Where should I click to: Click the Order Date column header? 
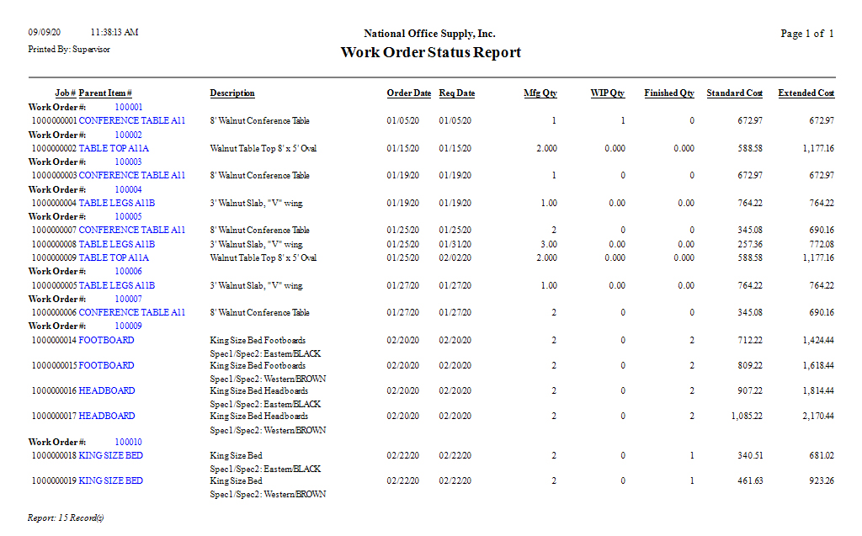(x=409, y=93)
